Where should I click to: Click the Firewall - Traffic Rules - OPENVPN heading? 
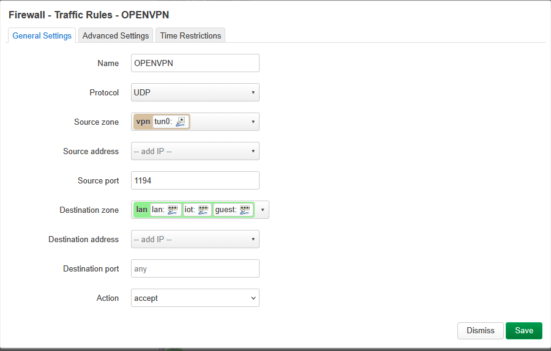(x=89, y=15)
